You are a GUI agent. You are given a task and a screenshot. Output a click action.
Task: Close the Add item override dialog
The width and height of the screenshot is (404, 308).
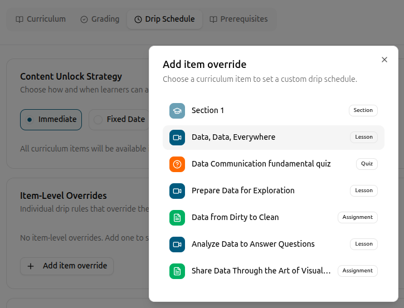384,60
